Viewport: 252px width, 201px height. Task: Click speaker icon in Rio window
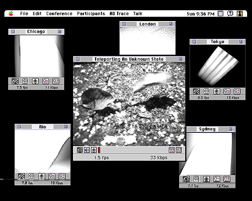pos(31,176)
